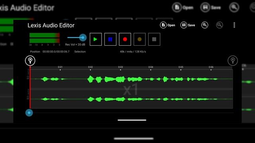Click the yellow circle record-pause button
The height and width of the screenshot is (143, 255).
tap(139, 39)
